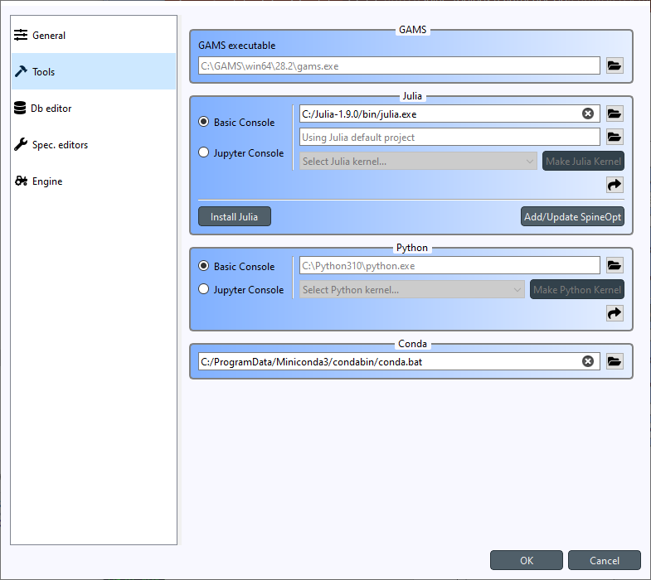
Task: Click Make Julia Kernel button
Action: (x=583, y=161)
